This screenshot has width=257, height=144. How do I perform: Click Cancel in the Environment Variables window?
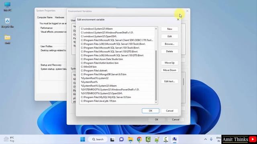click(x=175, y=120)
